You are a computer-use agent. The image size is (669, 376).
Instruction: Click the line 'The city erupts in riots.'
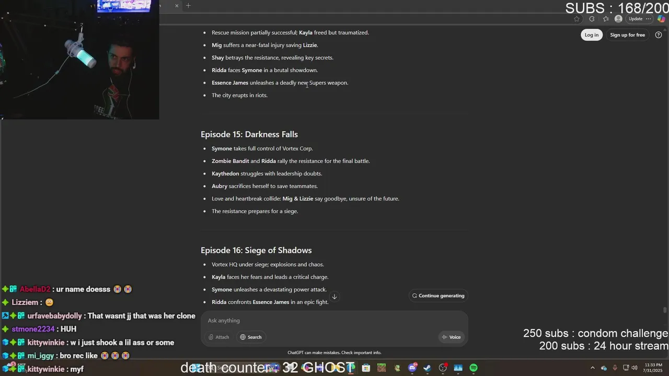[239, 95]
